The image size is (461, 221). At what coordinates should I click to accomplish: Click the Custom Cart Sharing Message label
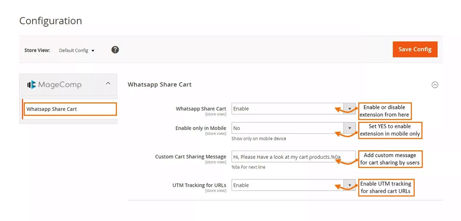click(190, 157)
